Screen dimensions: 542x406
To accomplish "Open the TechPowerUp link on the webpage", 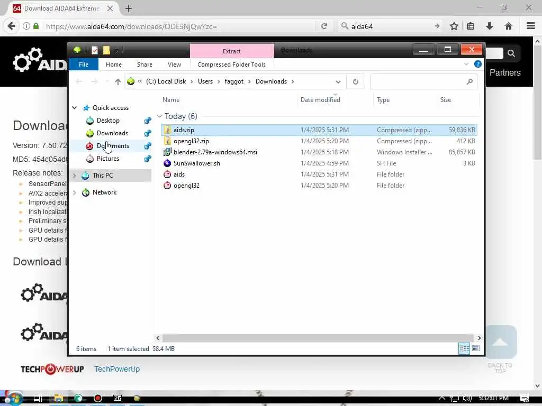I will tap(117, 369).
